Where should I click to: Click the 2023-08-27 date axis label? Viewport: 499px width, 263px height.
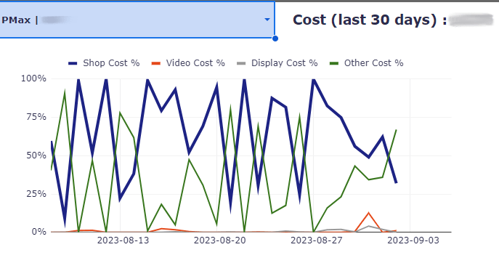(x=317, y=240)
